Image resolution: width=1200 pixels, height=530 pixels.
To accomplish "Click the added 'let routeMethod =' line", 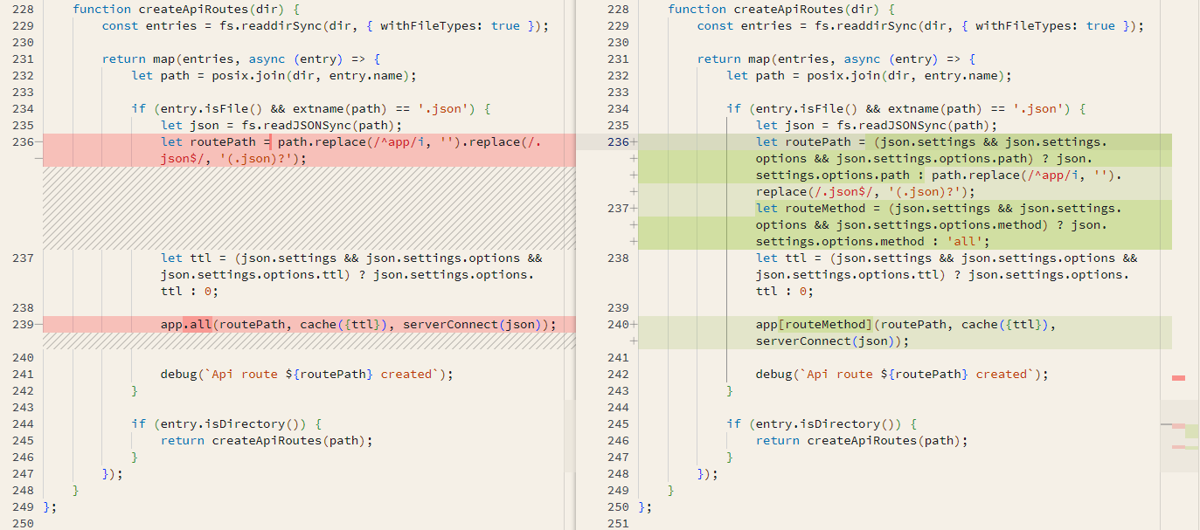I will [x=939, y=208].
